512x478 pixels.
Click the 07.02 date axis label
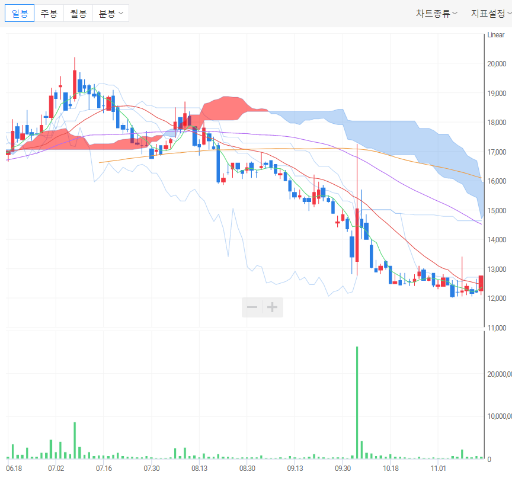(x=56, y=468)
